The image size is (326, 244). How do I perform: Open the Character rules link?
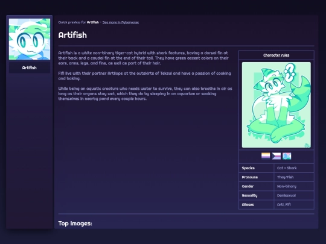(x=276, y=55)
